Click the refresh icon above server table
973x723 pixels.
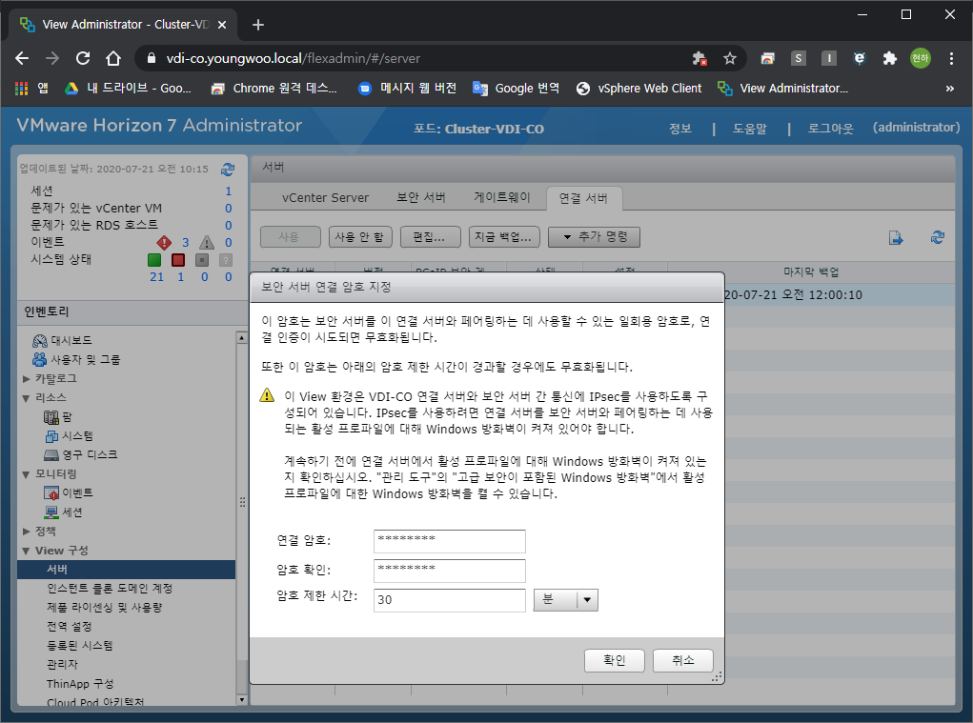coord(938,237)
